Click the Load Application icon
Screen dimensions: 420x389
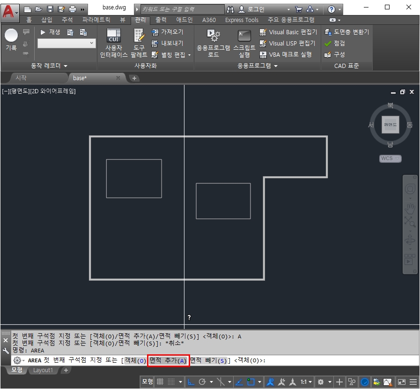pos(214,43)
